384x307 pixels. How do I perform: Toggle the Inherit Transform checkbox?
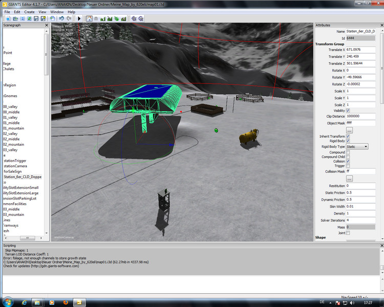click(x=348, y=137)
